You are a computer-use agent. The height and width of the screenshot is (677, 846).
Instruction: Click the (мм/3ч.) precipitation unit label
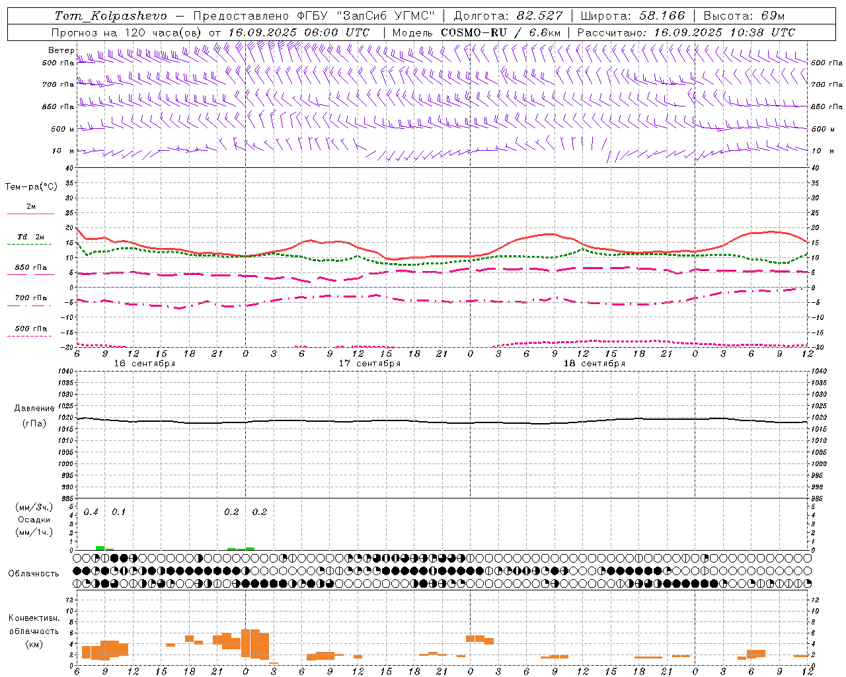coord(34,507)
